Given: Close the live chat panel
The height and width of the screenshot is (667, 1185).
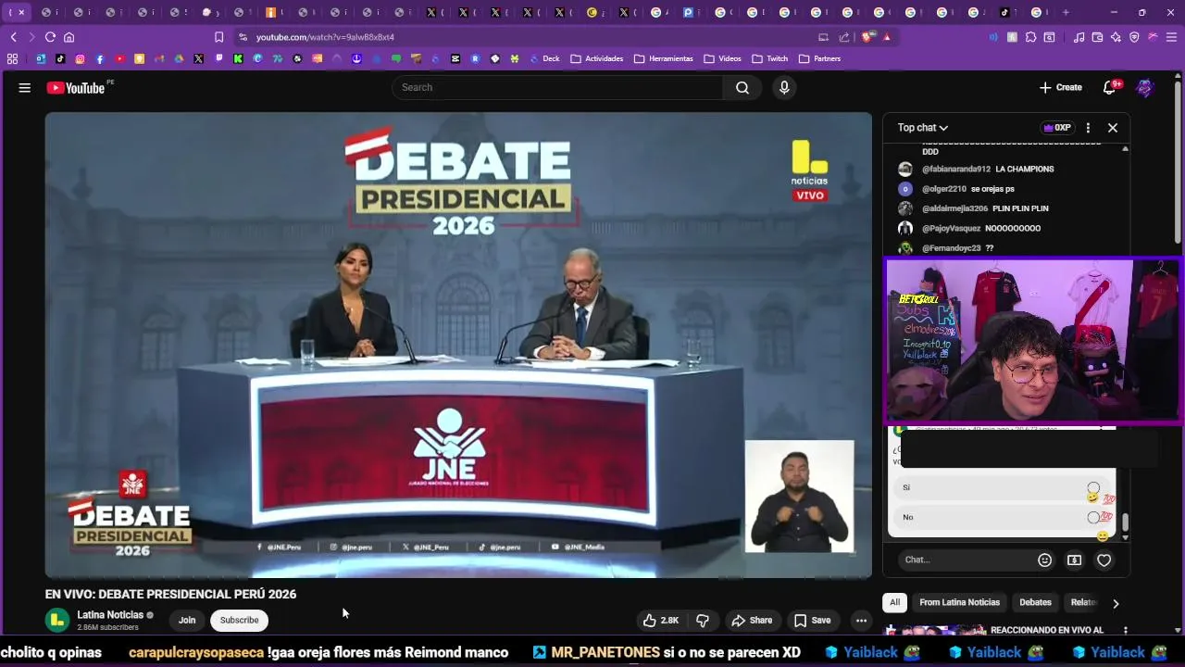Looking at the screenshot, I should click(1113, 128).
